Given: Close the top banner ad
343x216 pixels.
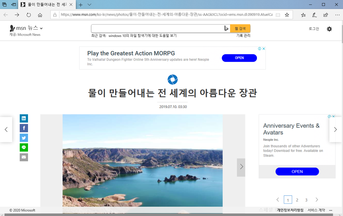Looking at the screenshot, I should [x=263, y=49].
